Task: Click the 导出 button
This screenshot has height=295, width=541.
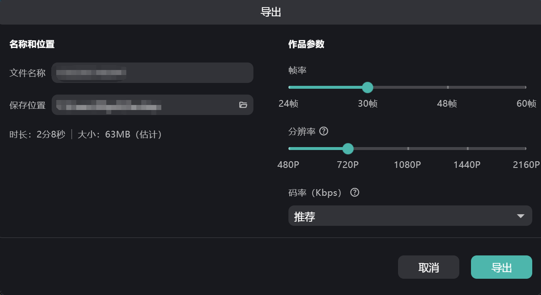Action: [501, 267]
